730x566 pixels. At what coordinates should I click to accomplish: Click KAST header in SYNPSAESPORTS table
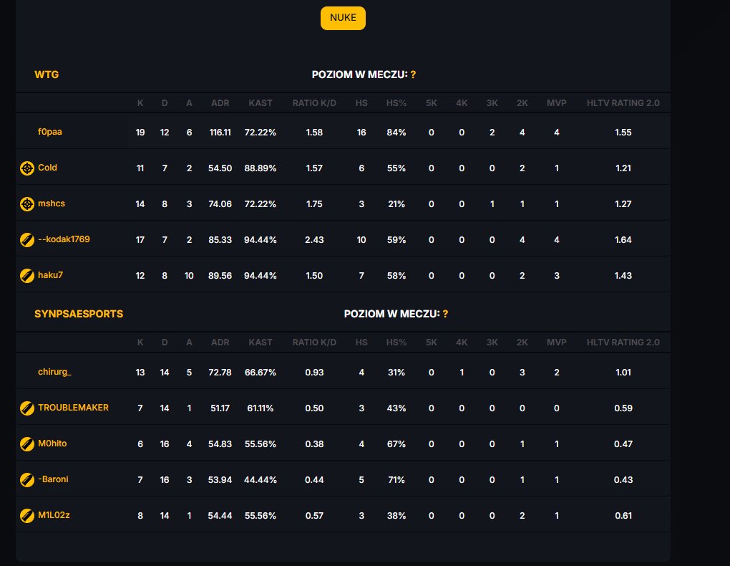(x=261, y=342)
